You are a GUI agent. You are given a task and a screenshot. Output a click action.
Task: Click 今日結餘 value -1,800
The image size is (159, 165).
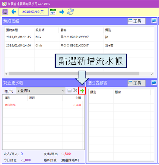(x=26, y=160)
